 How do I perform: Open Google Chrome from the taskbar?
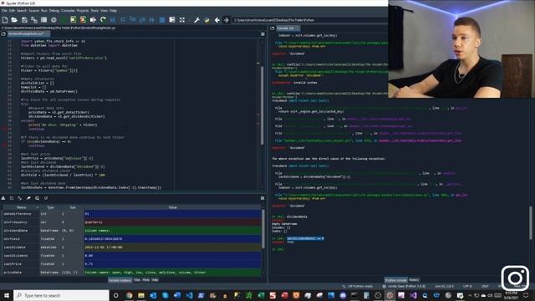(x=129, y=295)
